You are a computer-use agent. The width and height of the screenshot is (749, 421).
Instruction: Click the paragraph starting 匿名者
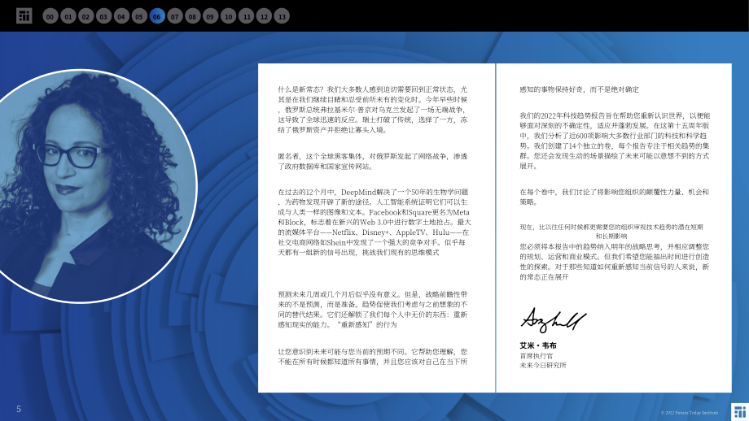[373, 161]
